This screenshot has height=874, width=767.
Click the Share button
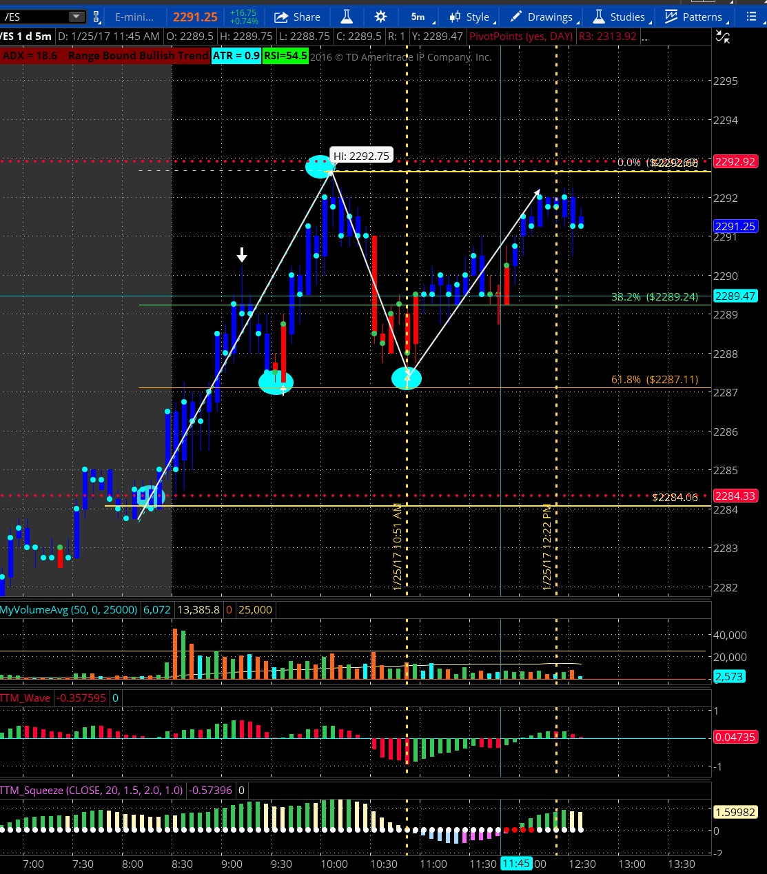[x=297, y=17]
